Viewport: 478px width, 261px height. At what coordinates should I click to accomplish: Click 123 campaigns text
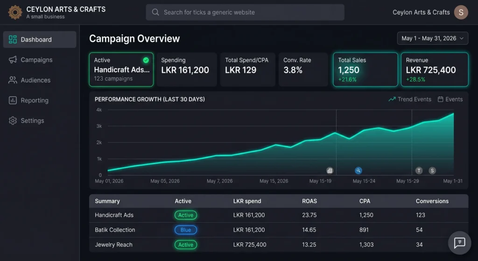pyautogui.click(x=113, y=78)
